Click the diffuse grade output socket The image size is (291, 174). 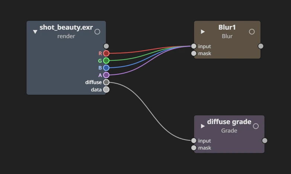265,141
